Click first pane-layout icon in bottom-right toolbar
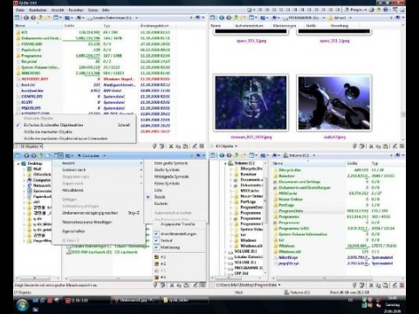Image resolution: width=419 pixels, height=314 pixels. [x=213, y=155]
